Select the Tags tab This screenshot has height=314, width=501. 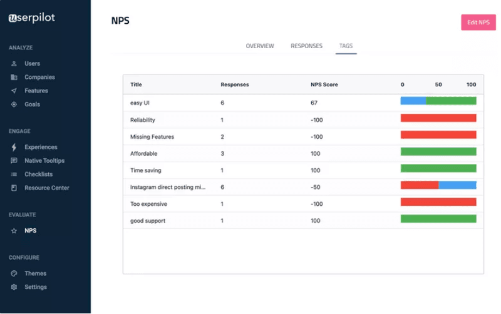(x=346, y=46)
